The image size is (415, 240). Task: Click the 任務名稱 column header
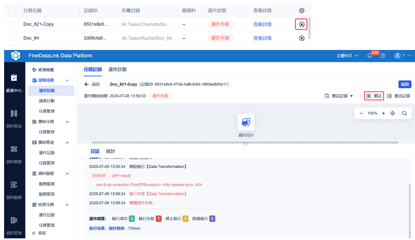click(33, 11)
